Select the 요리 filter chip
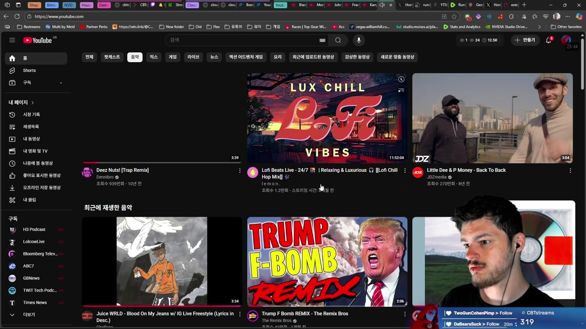 coord(277,57)
